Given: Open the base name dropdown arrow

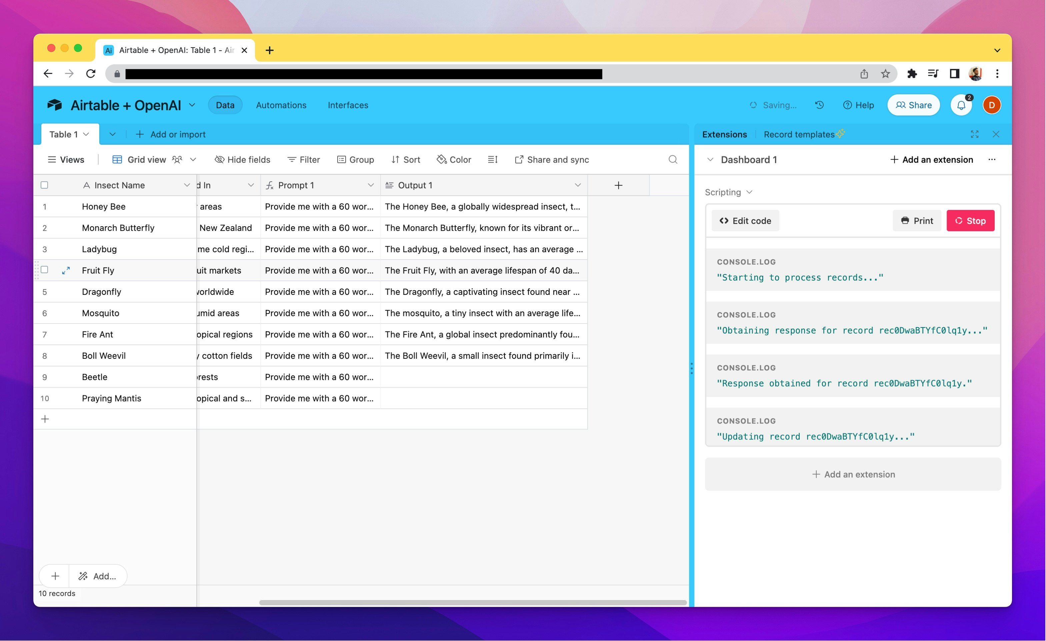Looking at the screenshot, I should (x=192, y=105).
